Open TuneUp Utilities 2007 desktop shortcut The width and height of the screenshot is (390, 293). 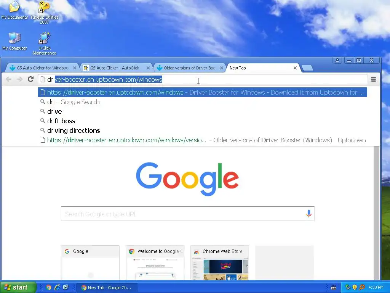click(x=44, y=12)
